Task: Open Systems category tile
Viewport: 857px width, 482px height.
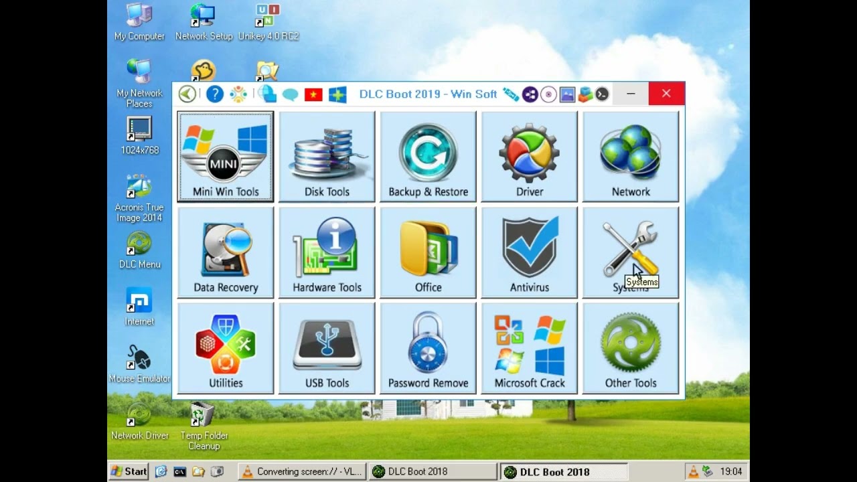Action: 631,252
